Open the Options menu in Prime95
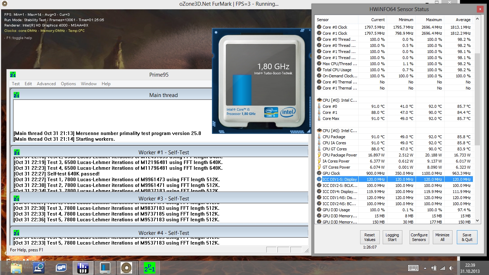The height and width of the screenshot is (275, 489). pos(68,84)
